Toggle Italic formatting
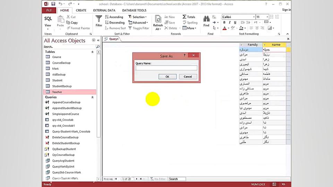 click(230, 22)
